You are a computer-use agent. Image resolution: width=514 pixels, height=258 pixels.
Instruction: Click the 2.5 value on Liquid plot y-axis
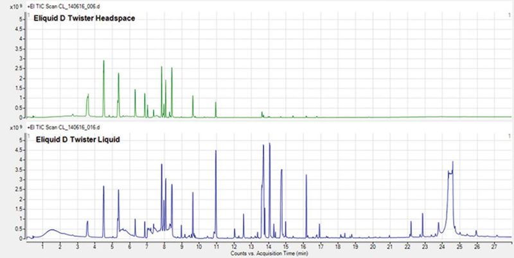click(19, 190)
